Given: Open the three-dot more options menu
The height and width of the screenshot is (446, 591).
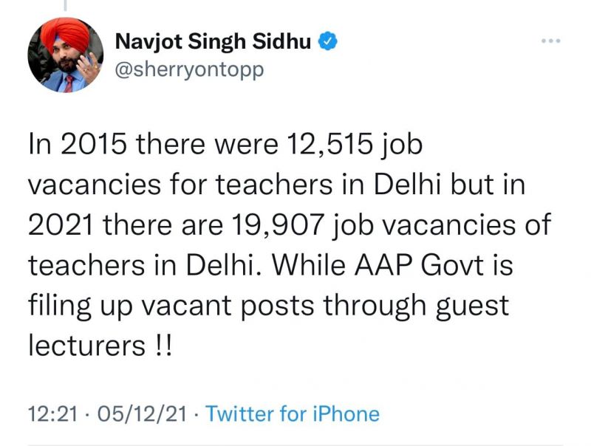Looking at the screenshot, I should click(x=550, y=41).
